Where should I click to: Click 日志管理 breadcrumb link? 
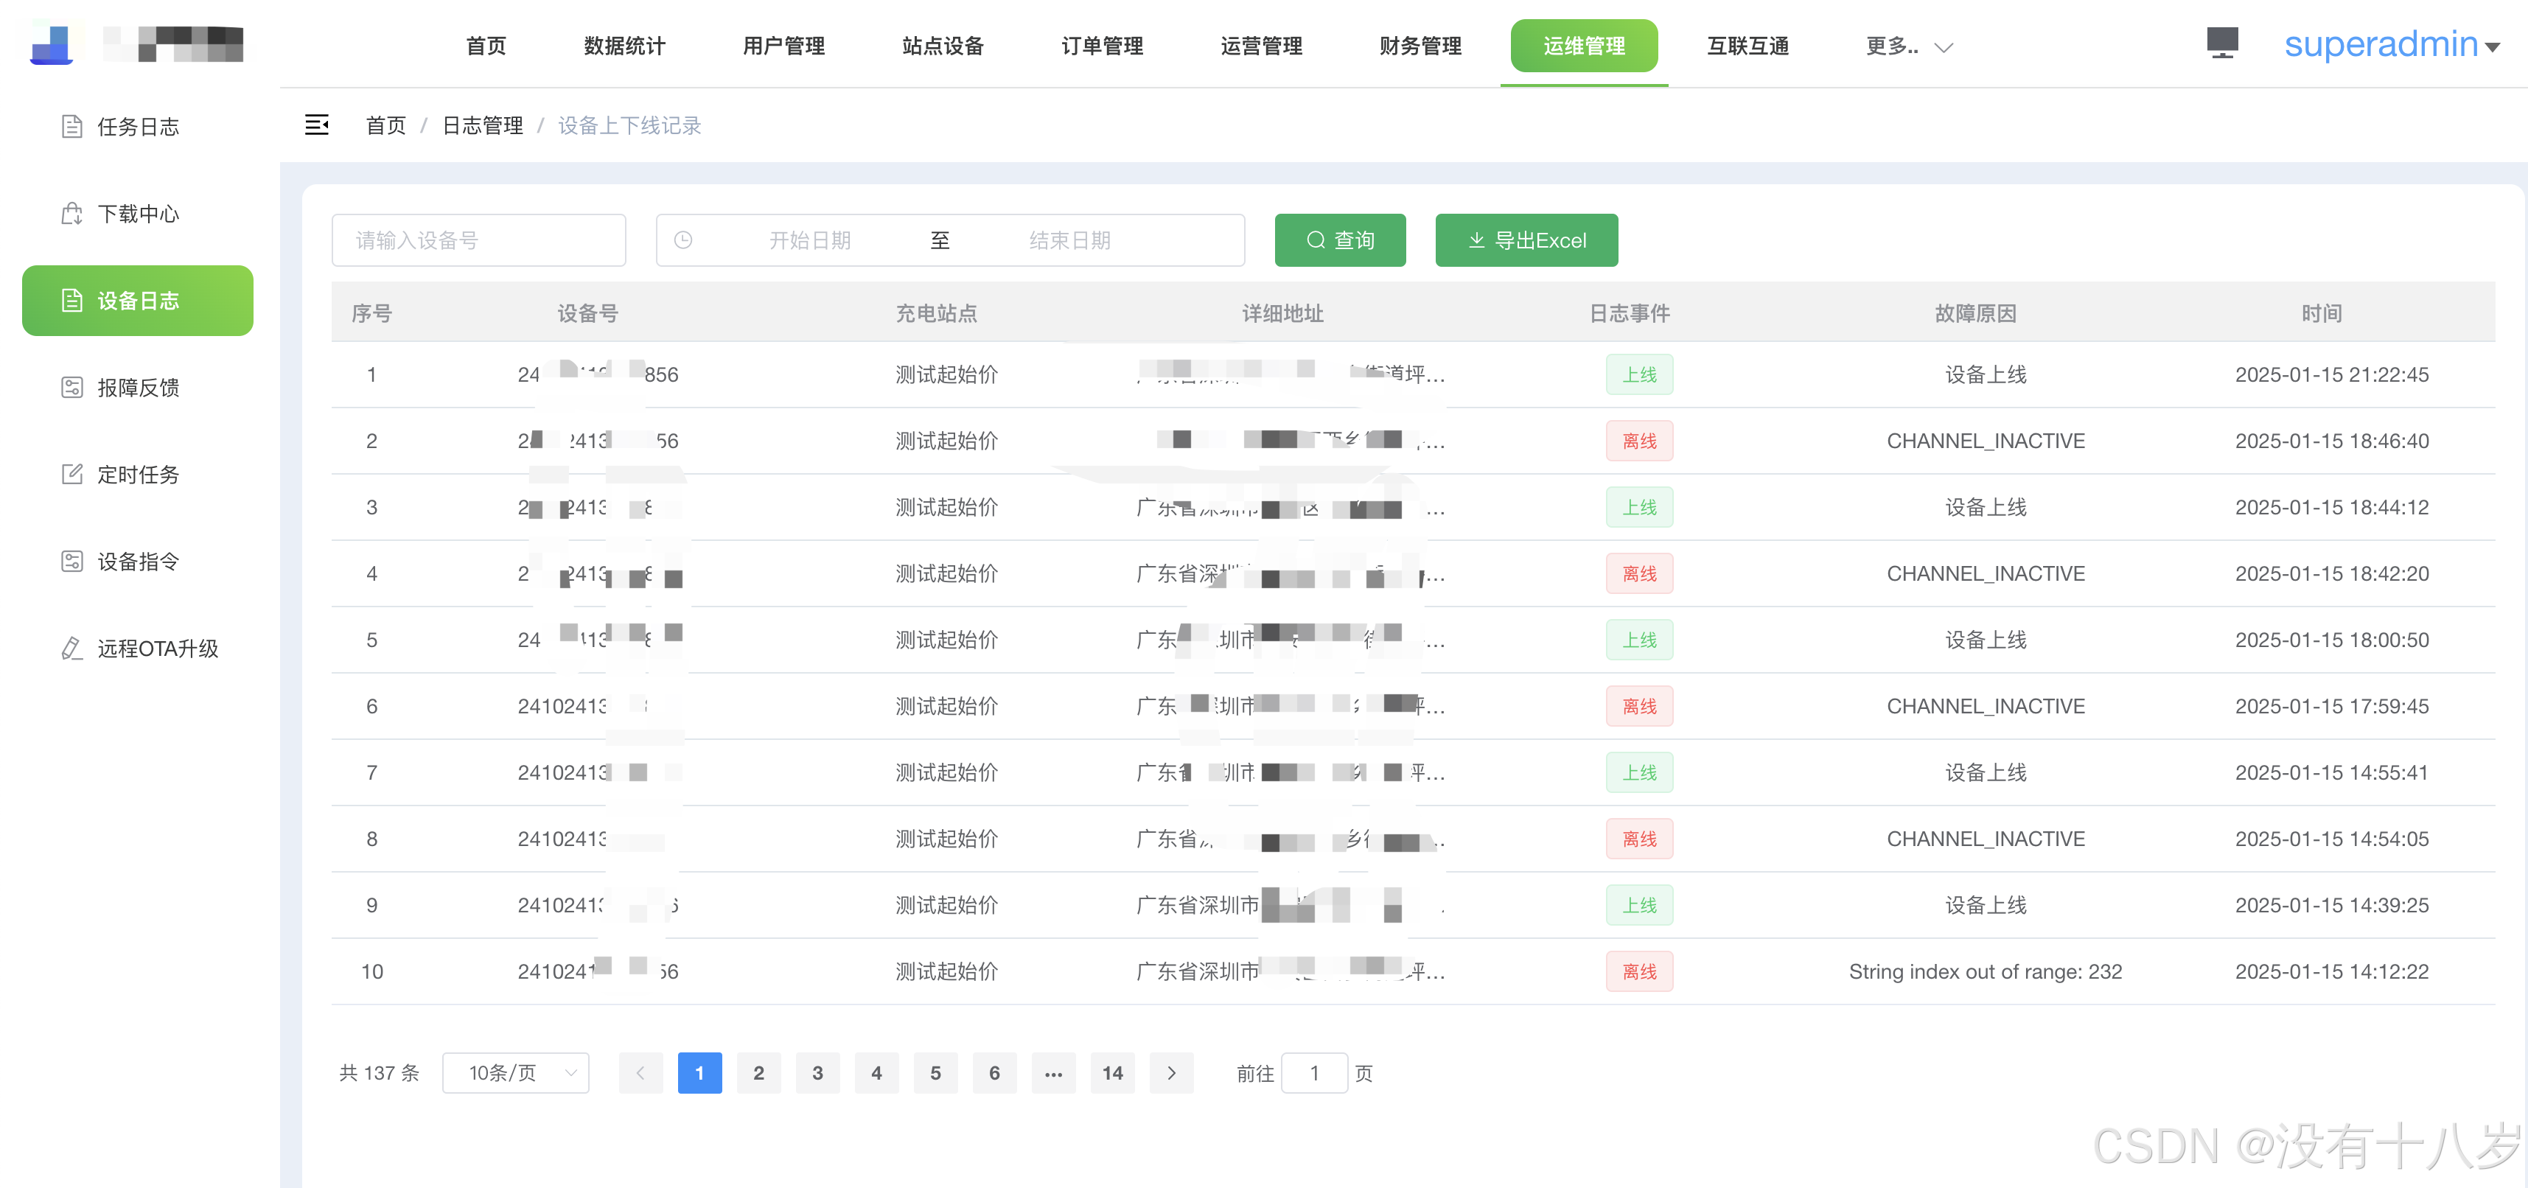[482, 125]
